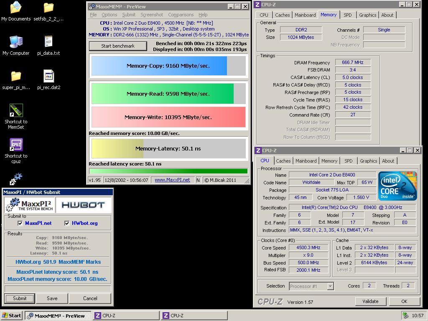Click the MaxxMEM² title bar gear icon

(x=92, y=7)
